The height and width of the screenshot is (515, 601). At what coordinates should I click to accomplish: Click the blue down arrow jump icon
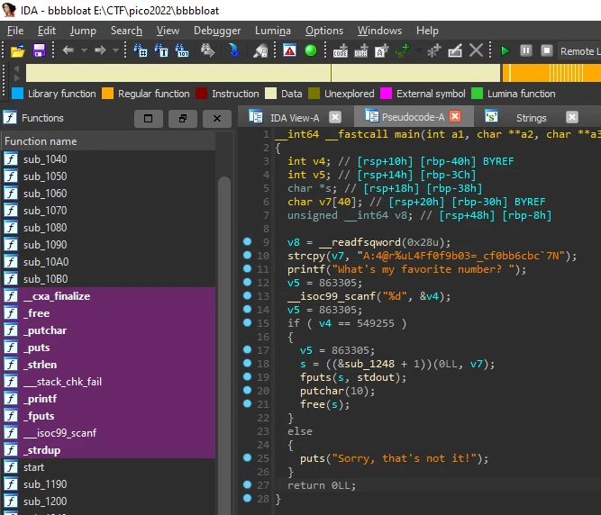(x=233, y=50)
